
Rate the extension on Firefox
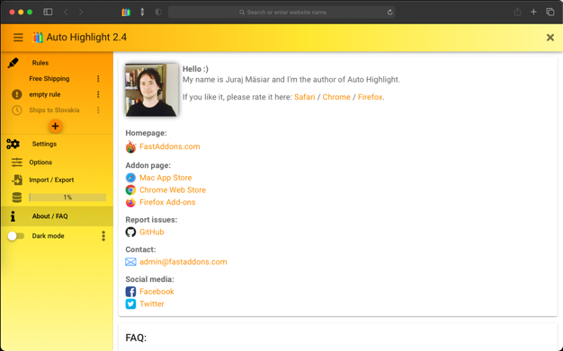[370, 97]
